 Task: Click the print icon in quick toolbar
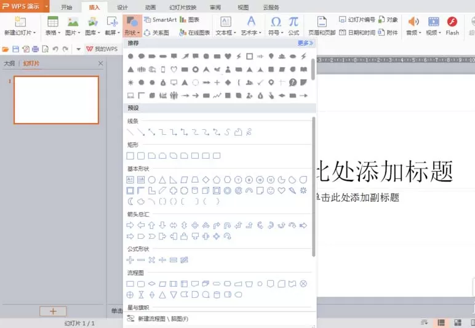point(35,49)
